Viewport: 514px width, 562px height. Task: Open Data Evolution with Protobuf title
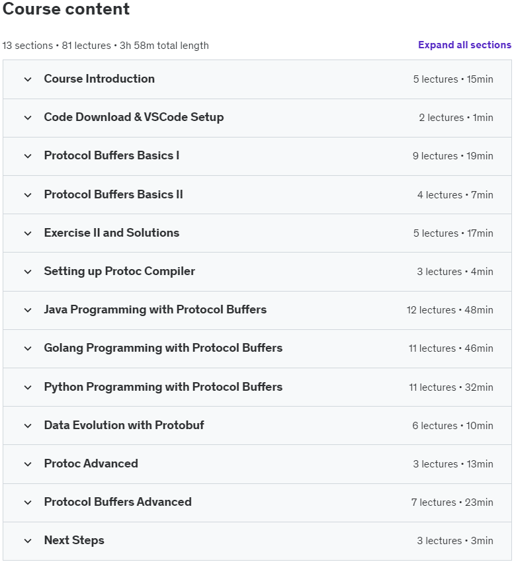[x=124, y=425]
